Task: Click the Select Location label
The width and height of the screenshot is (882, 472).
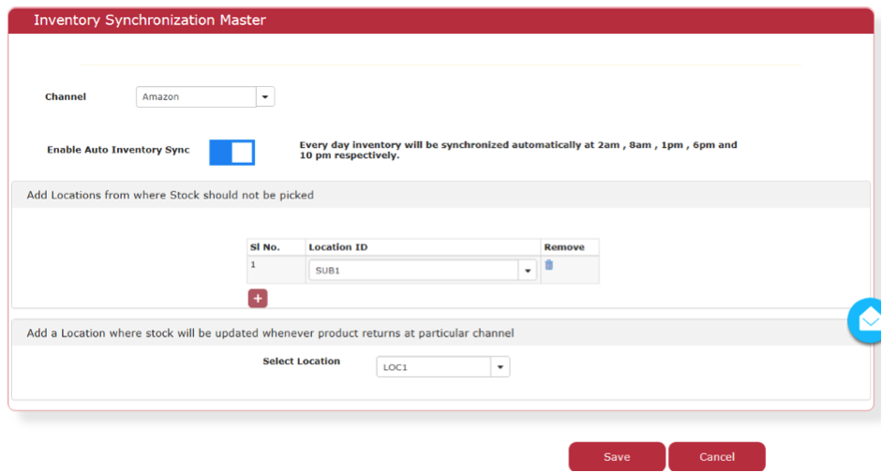Action: [302, 361]
